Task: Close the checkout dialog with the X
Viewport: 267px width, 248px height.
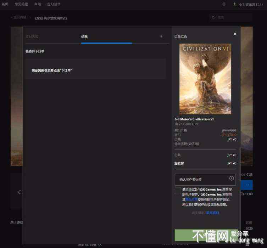Action: [235, 34]
